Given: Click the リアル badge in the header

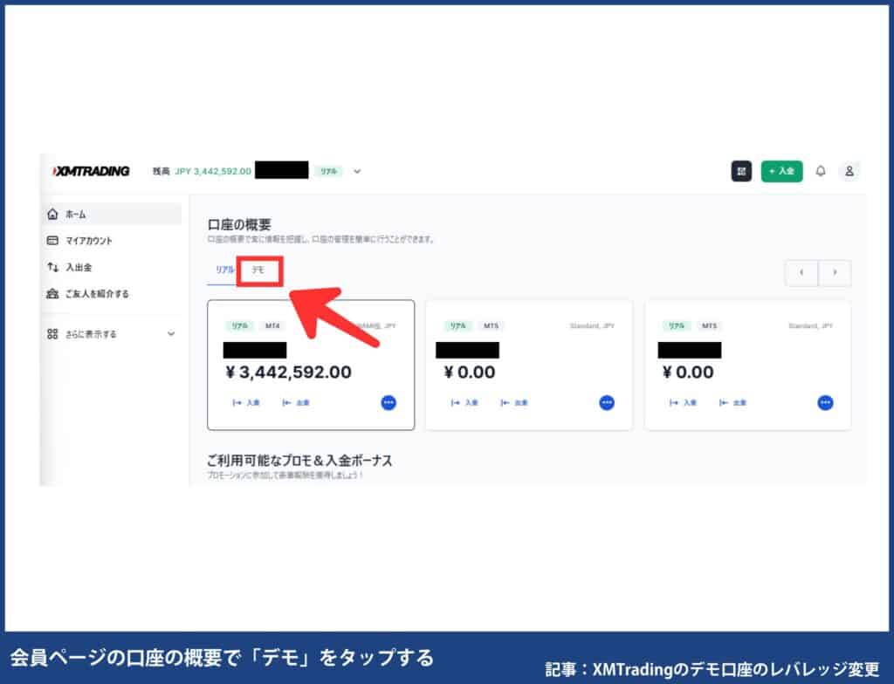Looking at the screenshot, I should [x=328, y=171].
